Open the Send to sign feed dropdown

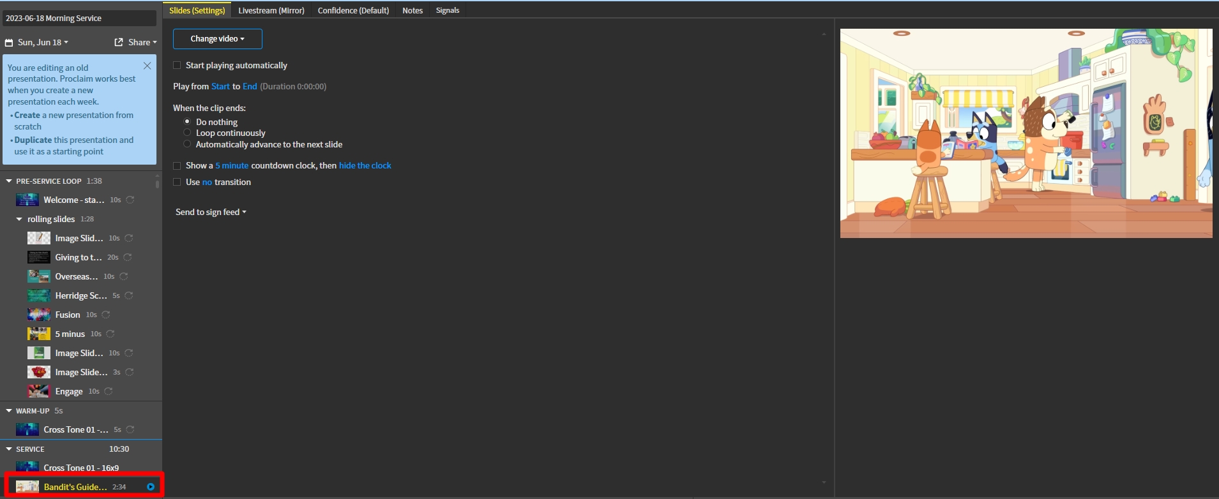coord(211,212)
